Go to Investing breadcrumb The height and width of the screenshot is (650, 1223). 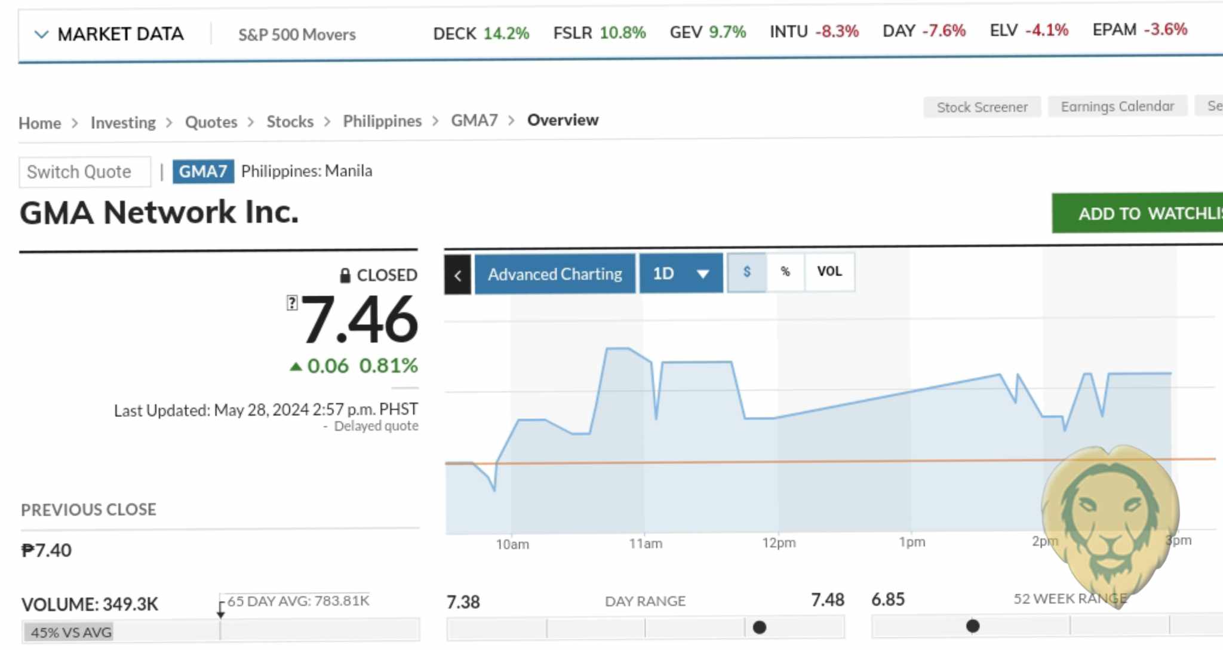[x=123, y=122]
